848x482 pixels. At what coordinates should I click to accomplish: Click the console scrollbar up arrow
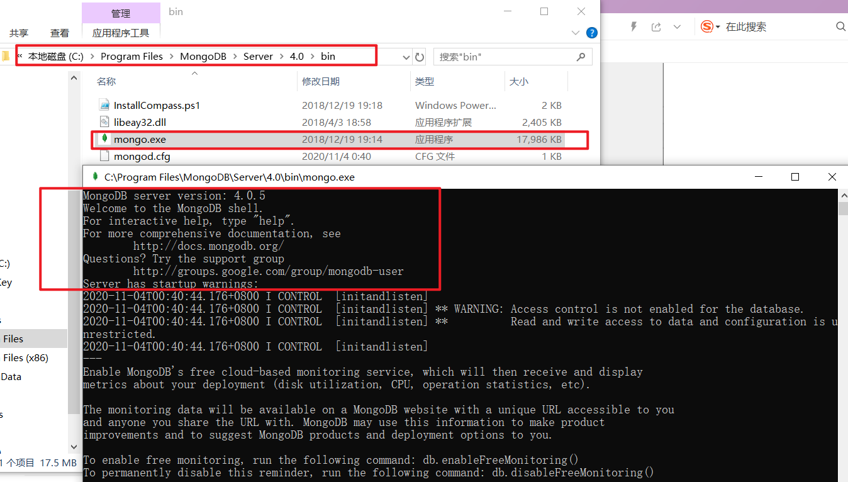(843, 195)
